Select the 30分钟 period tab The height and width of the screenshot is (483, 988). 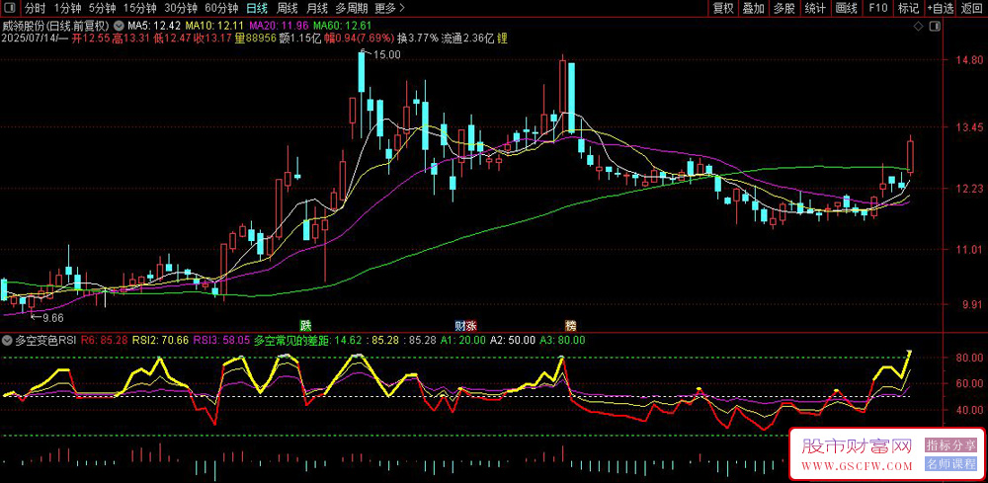click(x=181, y=8)
